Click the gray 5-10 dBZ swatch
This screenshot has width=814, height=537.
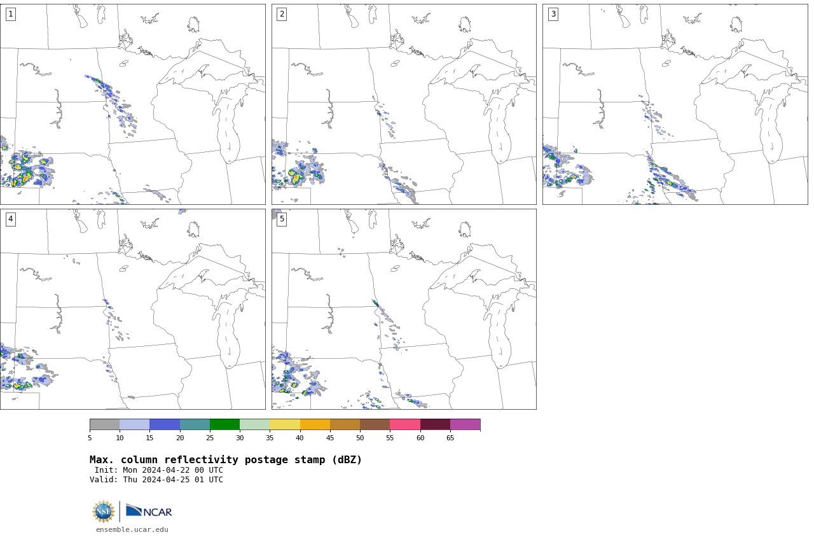[104, 424]
